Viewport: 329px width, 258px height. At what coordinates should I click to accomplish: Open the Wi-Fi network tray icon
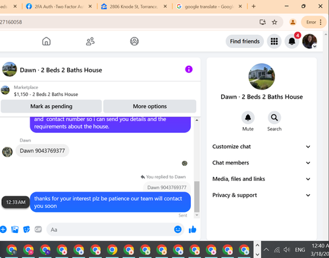[277, 249]
